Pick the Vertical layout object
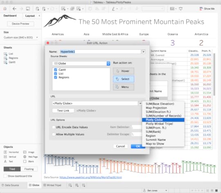The image size is (221, 193). 10,157
